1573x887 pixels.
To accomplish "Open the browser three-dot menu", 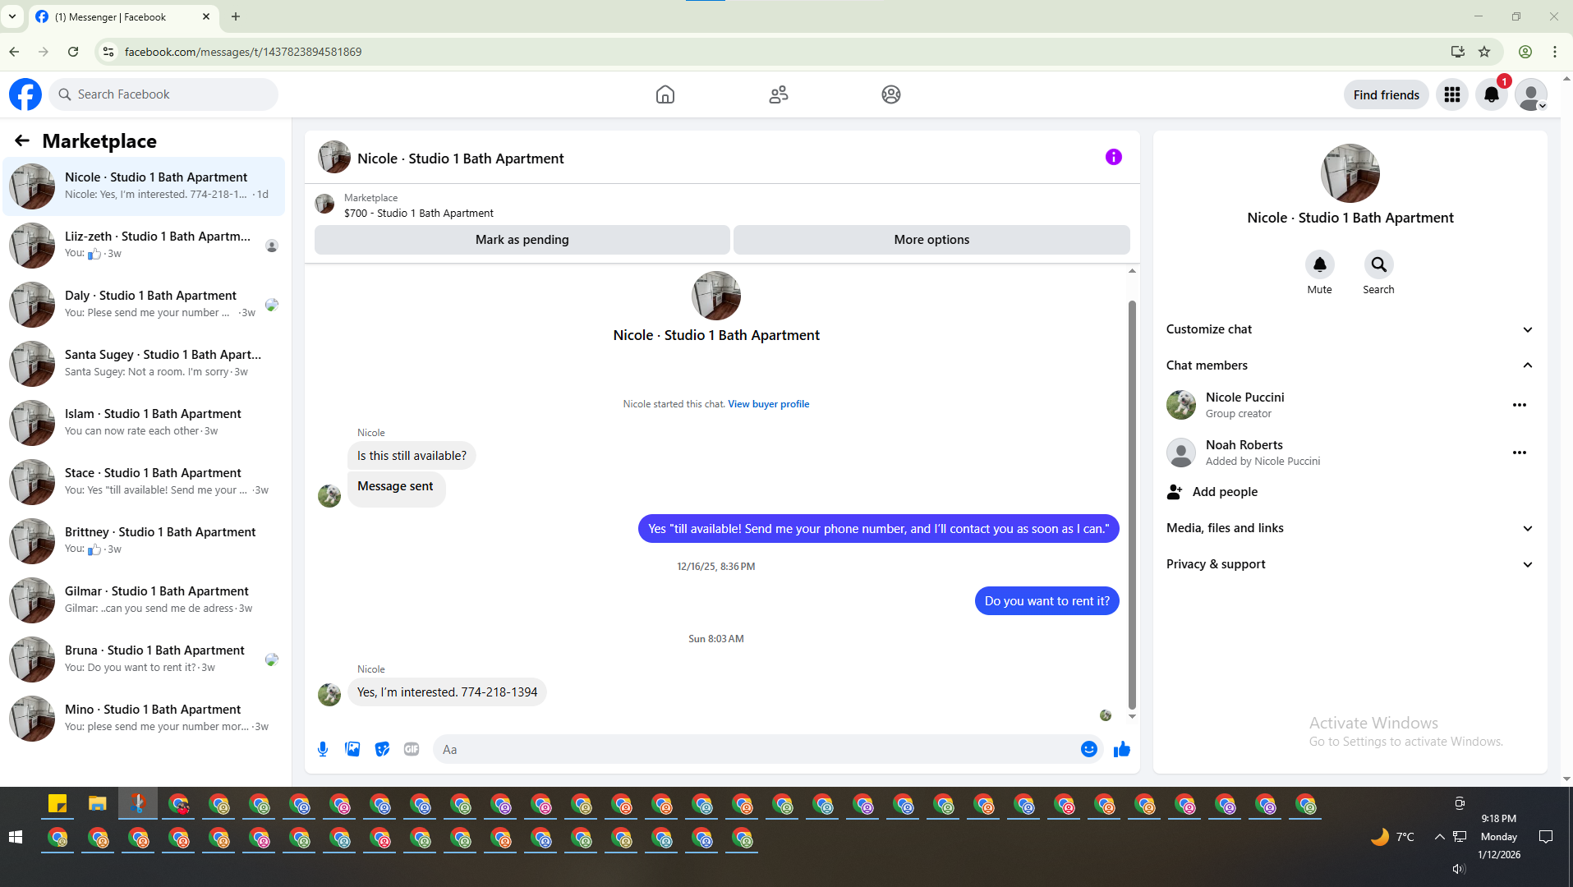I will [x=1555, y=52].
